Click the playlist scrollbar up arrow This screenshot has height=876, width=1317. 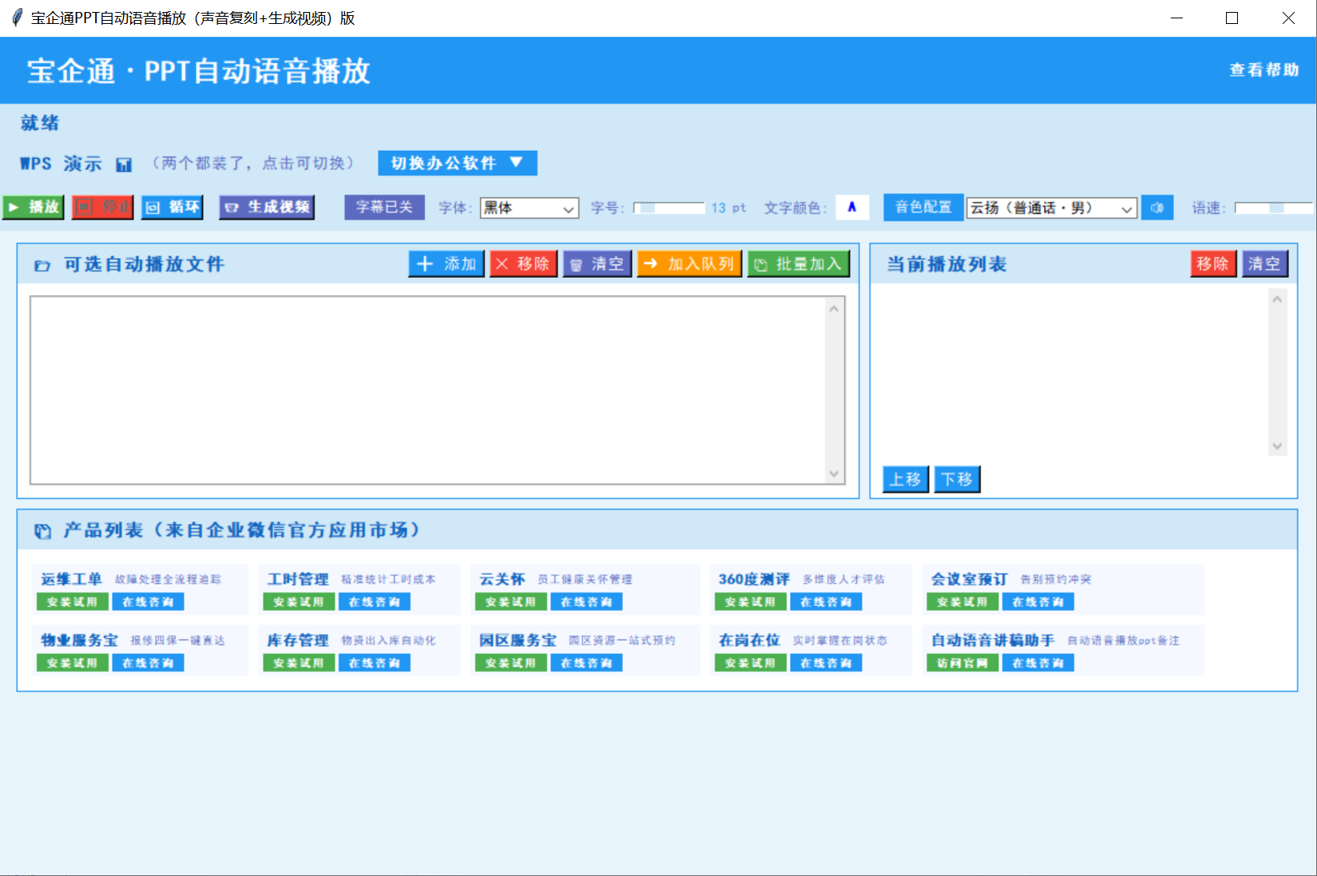click(x=1277, y=299)
